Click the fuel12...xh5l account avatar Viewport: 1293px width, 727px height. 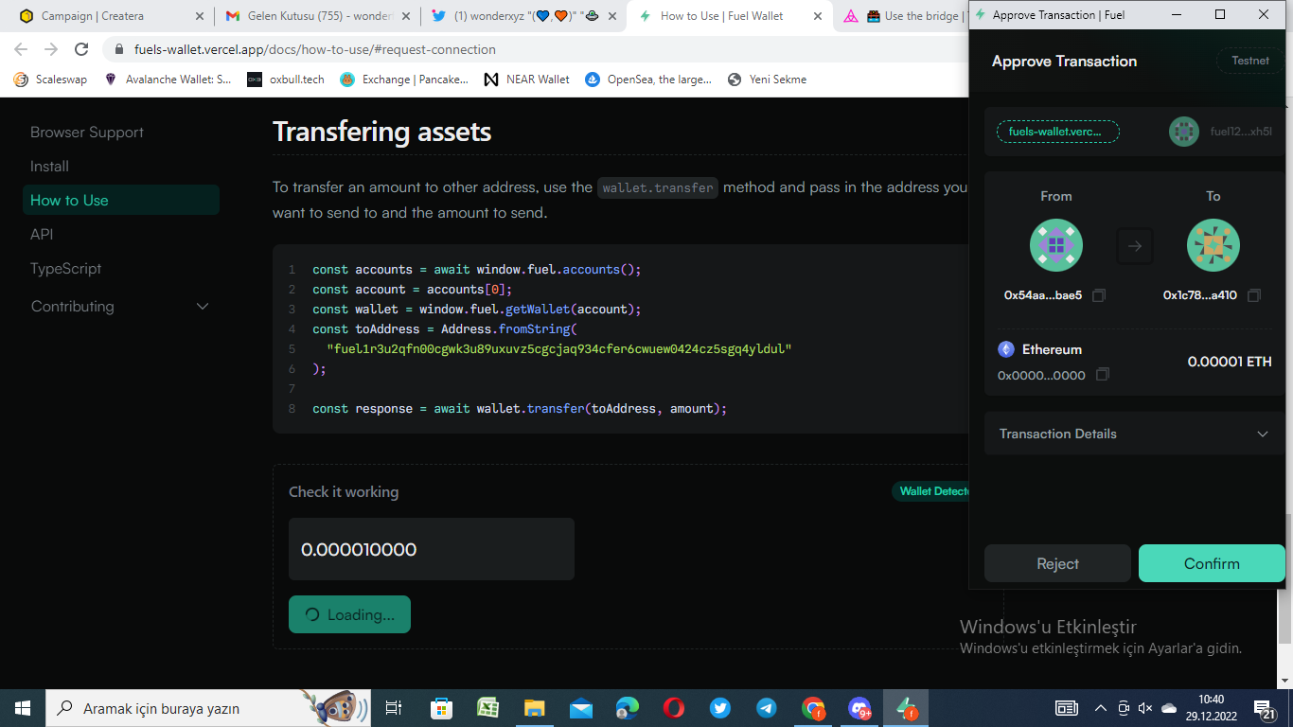pyautogui.click(x=1183, y=132)
